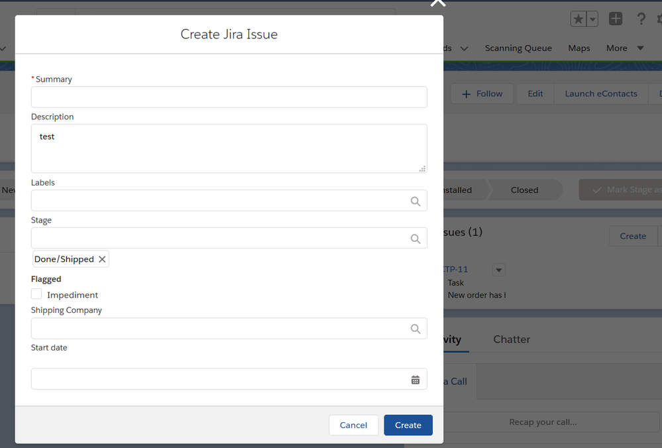Open the Start date calendar icon
Viewport: 662px width, 448px height.
coord(415,378)
